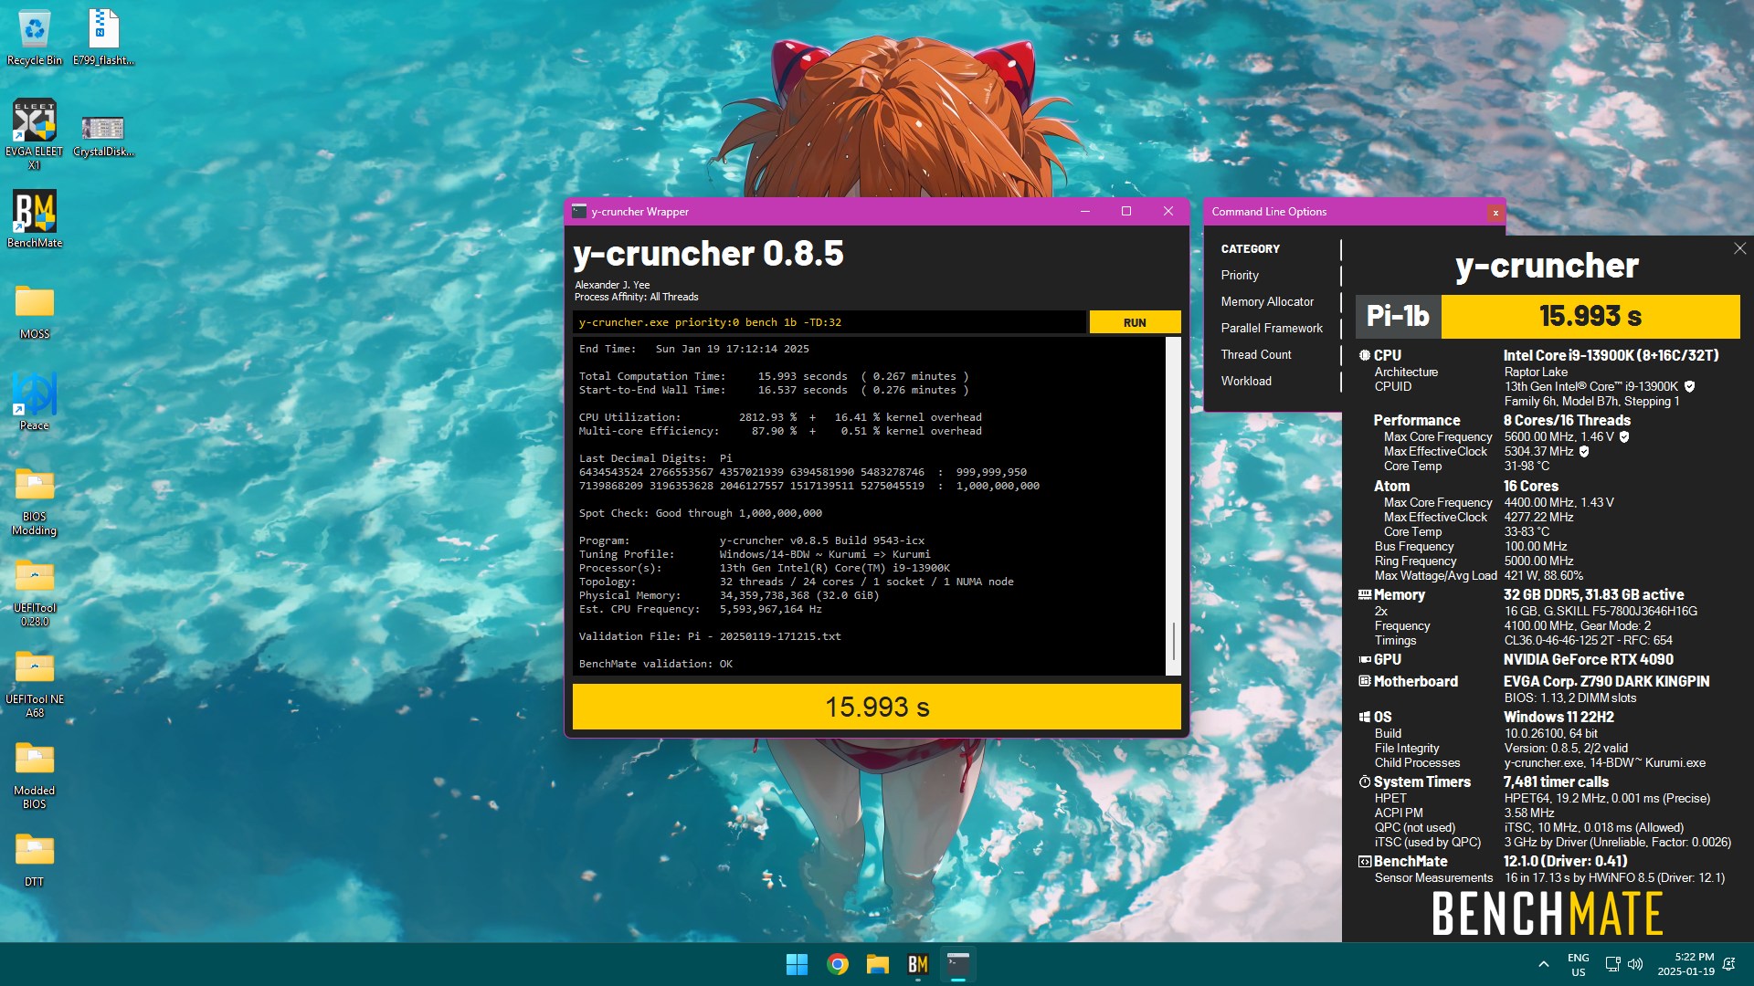Viewport: 1754px width, 986px height.
Task: Click the GPU section icon in results
Action: point(1364,659)
